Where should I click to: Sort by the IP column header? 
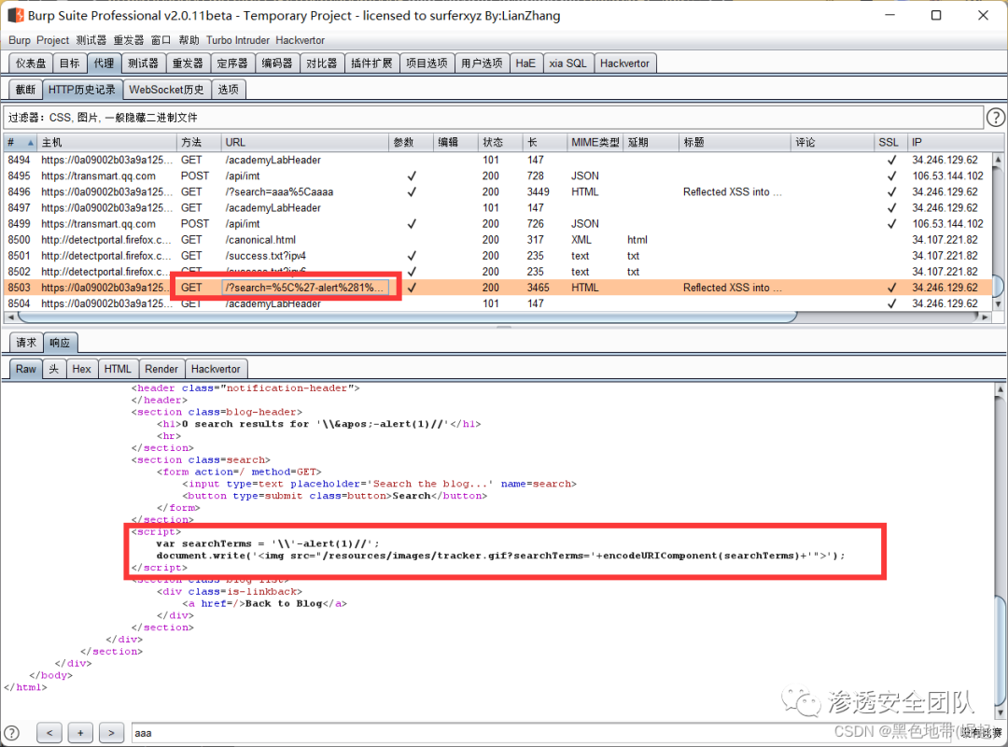click(956, 142)
